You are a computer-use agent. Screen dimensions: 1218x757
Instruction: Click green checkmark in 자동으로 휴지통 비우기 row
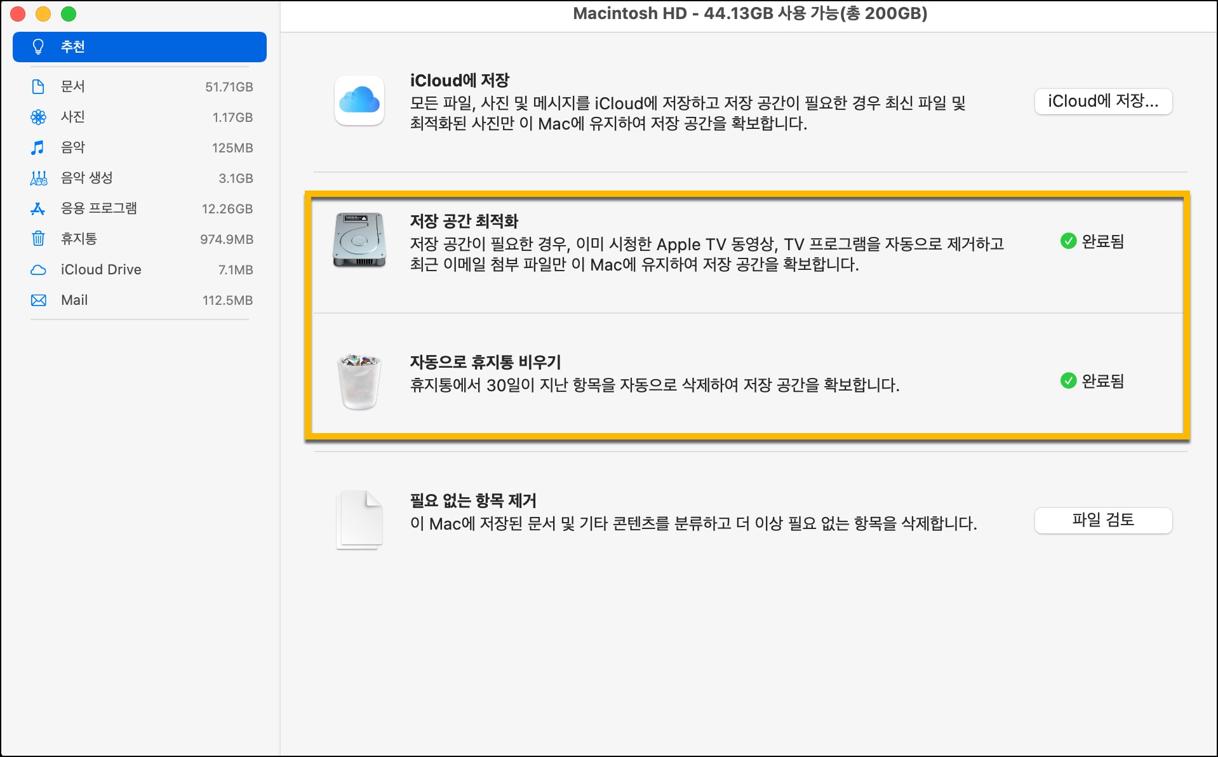(1068, 380)
